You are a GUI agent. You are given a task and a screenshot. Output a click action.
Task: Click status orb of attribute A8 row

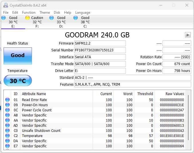[7, 115]
